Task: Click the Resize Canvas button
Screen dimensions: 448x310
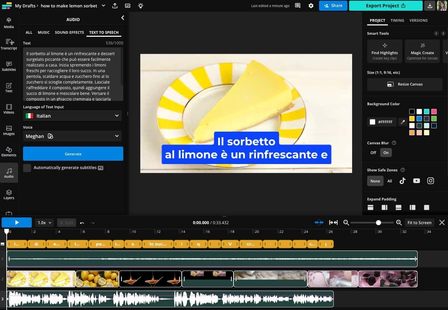Action: click(405, 84)
